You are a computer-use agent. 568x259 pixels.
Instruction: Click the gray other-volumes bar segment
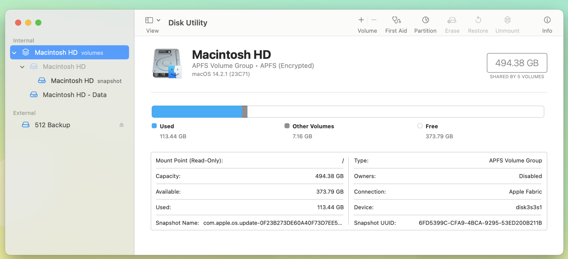coord(245,112)
